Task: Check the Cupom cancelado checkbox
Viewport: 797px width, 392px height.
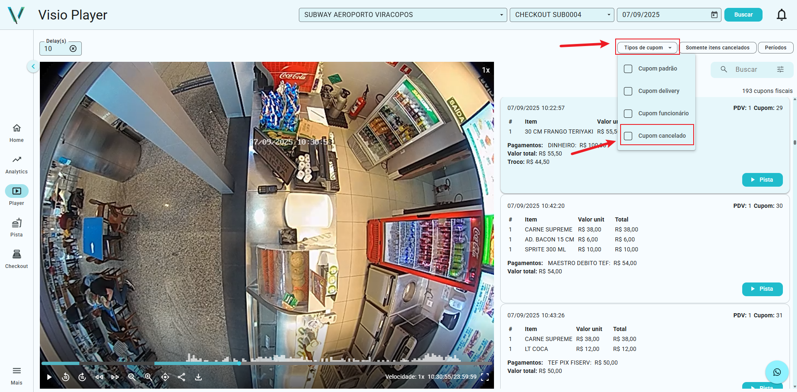Action: tap(628, 136)
